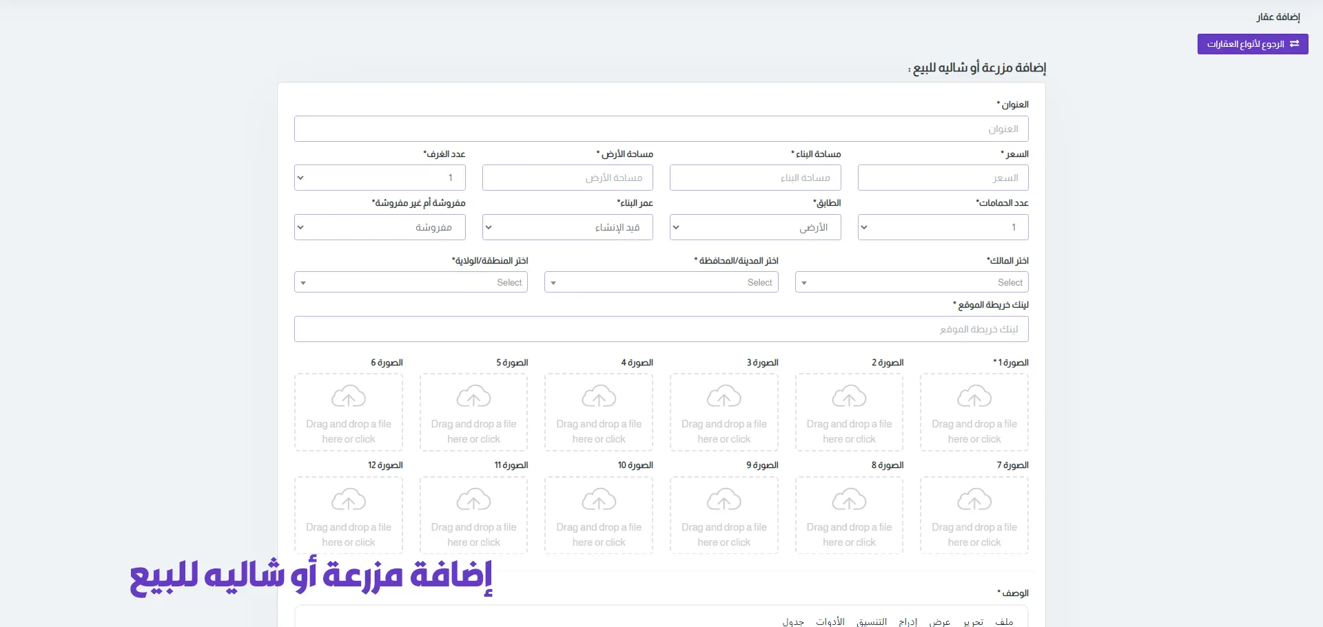The width and height of the screenshot is (1323, 627).
Task: Click the upload cloud icon for الصورة 1
Action: coord(974,396)
